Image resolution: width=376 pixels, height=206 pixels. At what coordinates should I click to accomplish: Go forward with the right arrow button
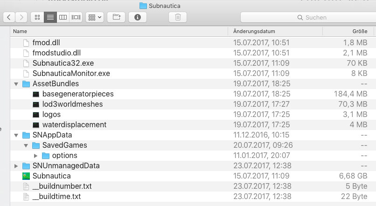[21, 17]
